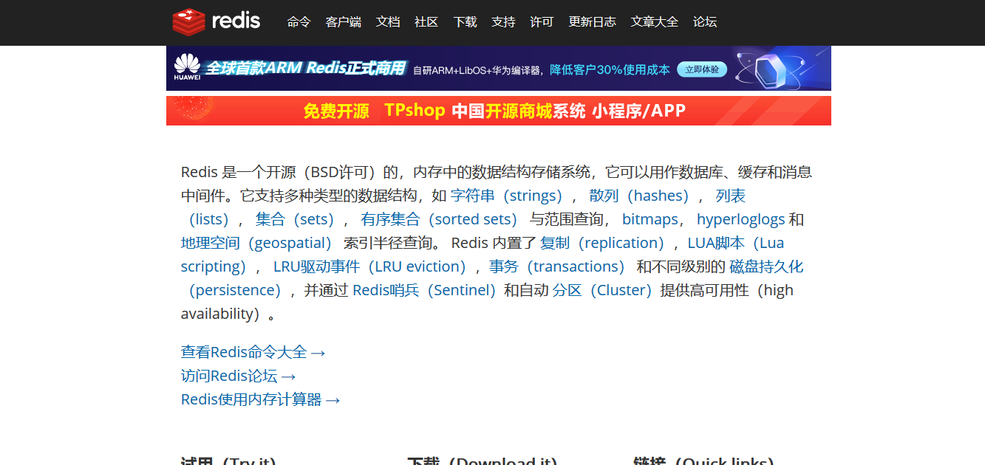Viewport: 985px width, 465px height.
Task: Go to the 文档 page
Action: 388,22
